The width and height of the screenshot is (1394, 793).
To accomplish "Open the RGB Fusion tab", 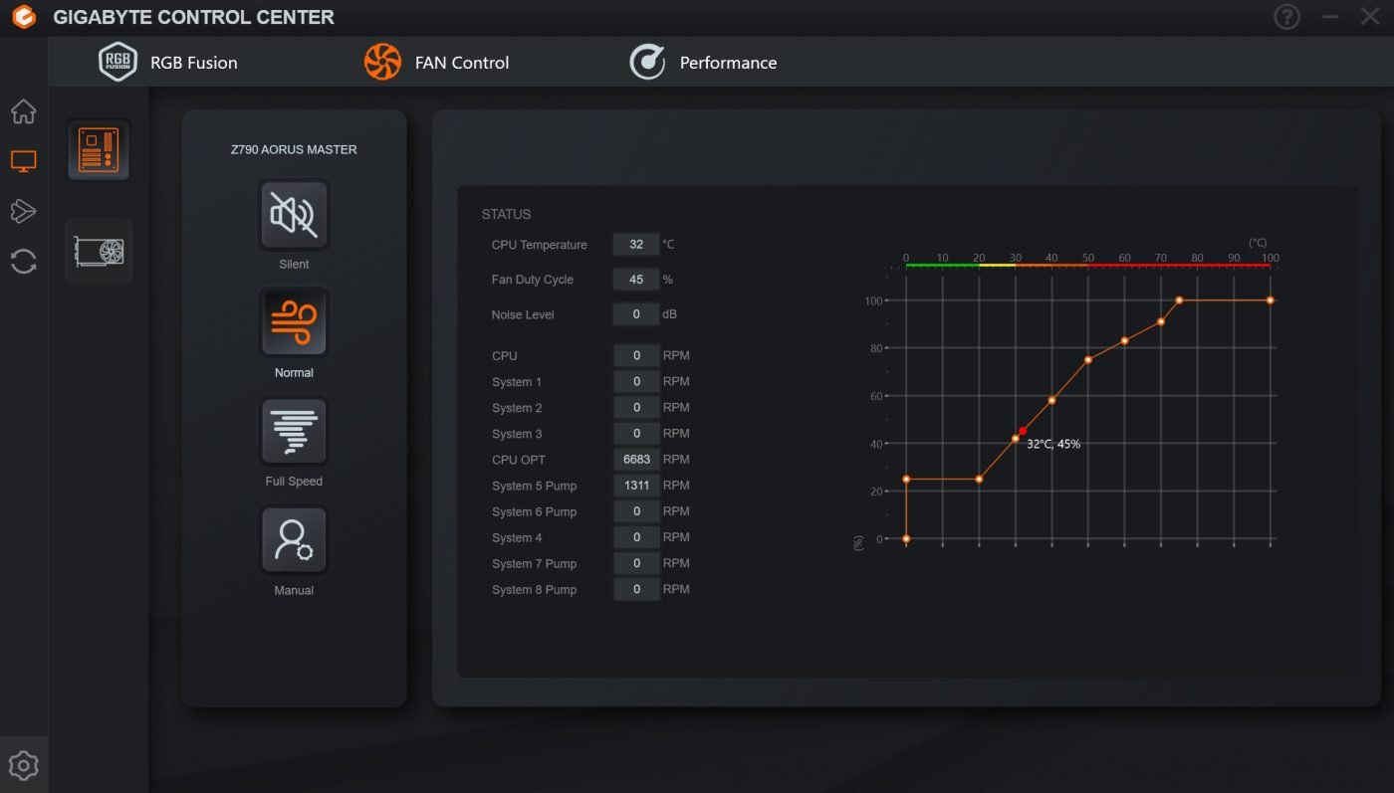I will pos(168,62).
